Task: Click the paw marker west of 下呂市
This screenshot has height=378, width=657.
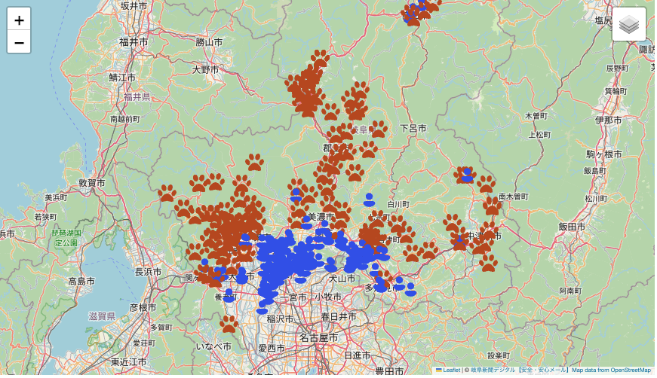Action: (x=377, y=129)
